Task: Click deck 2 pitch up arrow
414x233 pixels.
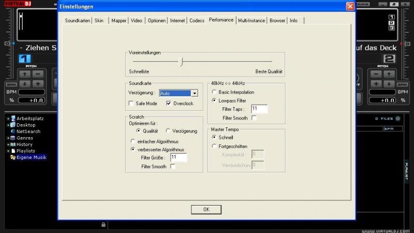Action: coord(389,75)
